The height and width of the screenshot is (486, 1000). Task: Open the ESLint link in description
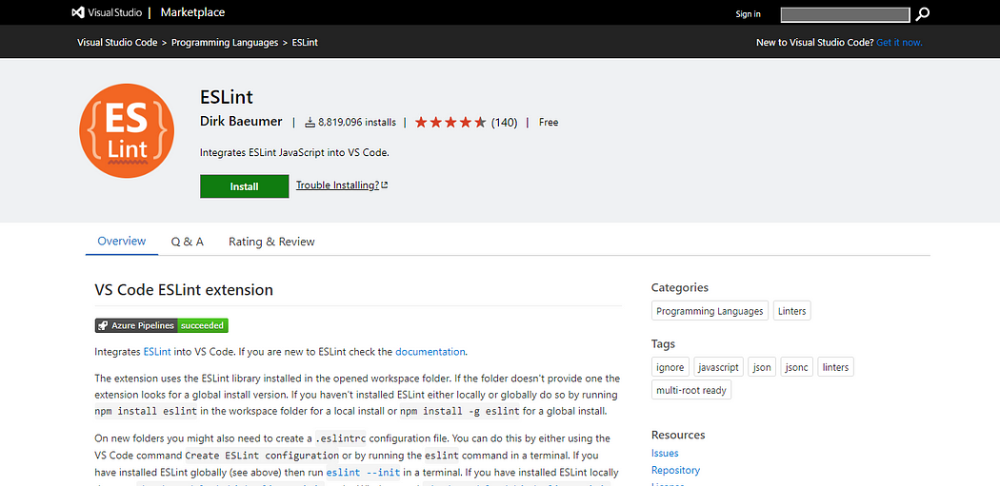tap(157, 351)
